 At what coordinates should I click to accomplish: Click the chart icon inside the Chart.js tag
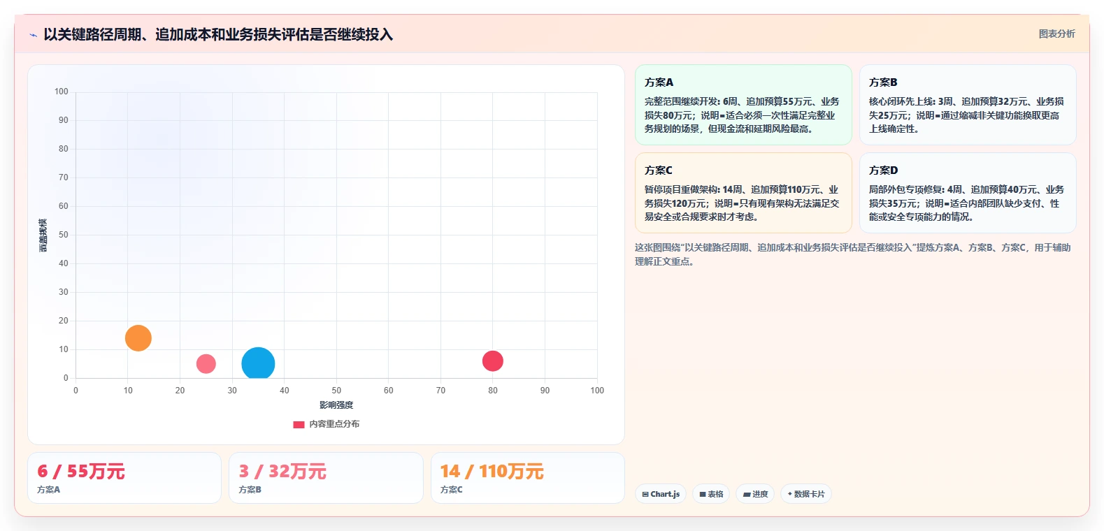(645, 495)
